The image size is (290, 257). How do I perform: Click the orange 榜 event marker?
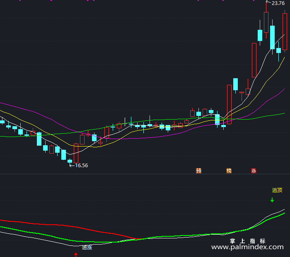pyautogui.click(x=229, y=171)
